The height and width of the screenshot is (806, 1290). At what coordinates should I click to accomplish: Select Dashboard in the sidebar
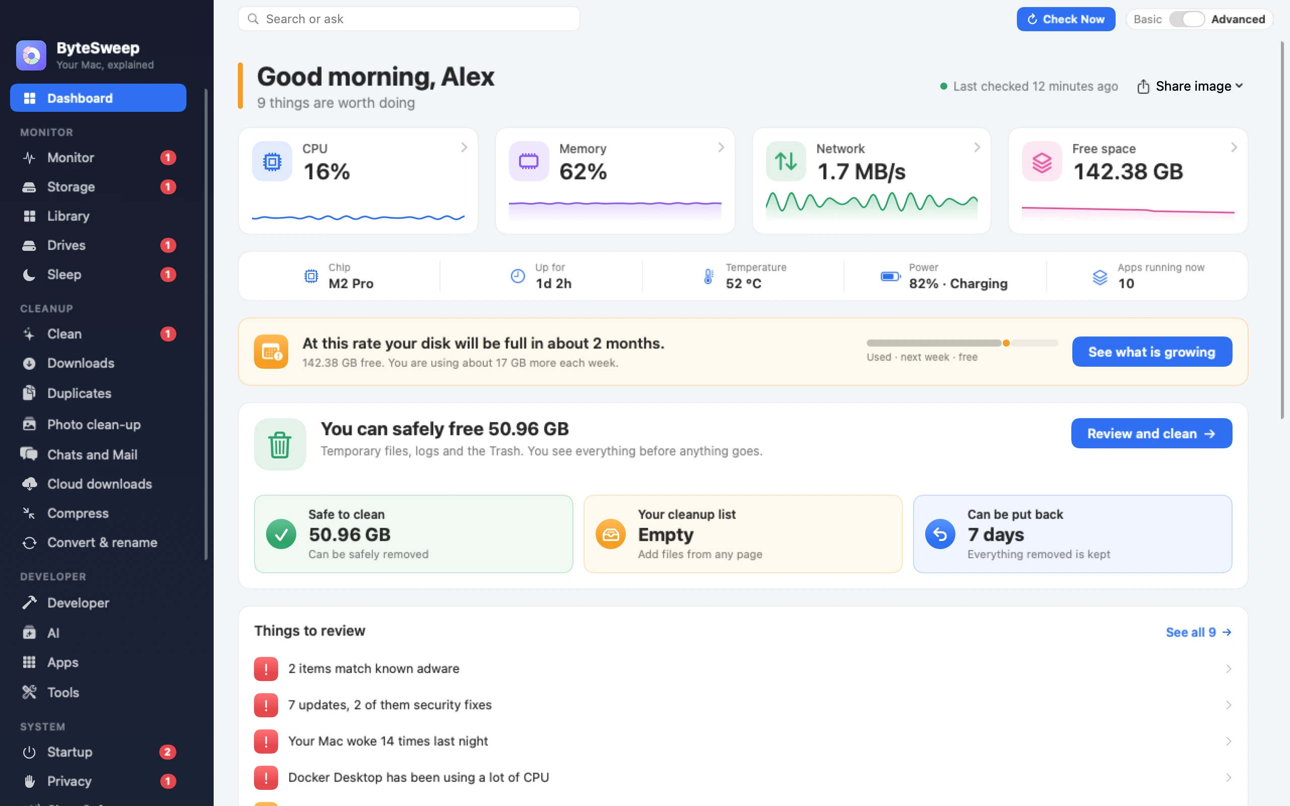pyautogui.click(x=98, y=98)
